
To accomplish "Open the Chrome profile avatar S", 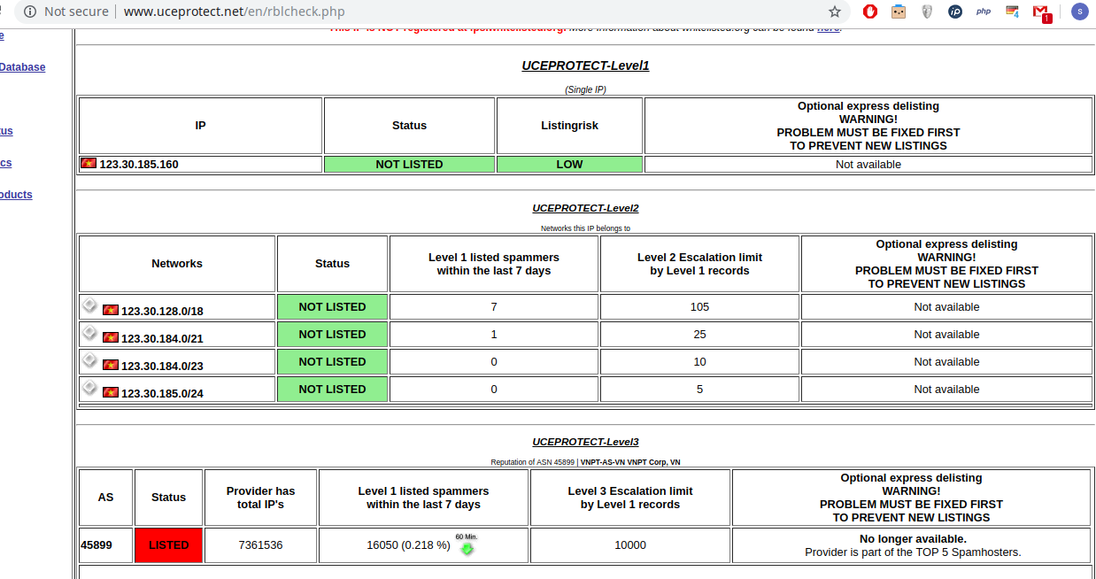I will [1079, 12].
